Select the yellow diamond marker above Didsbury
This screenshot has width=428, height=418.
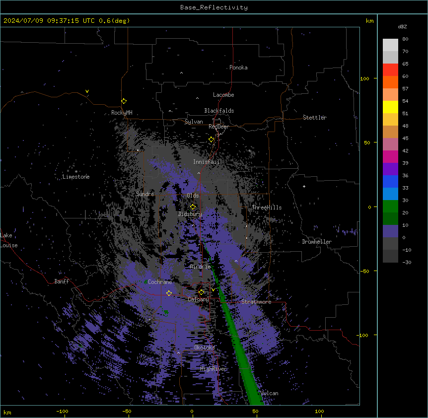[193, 207]
